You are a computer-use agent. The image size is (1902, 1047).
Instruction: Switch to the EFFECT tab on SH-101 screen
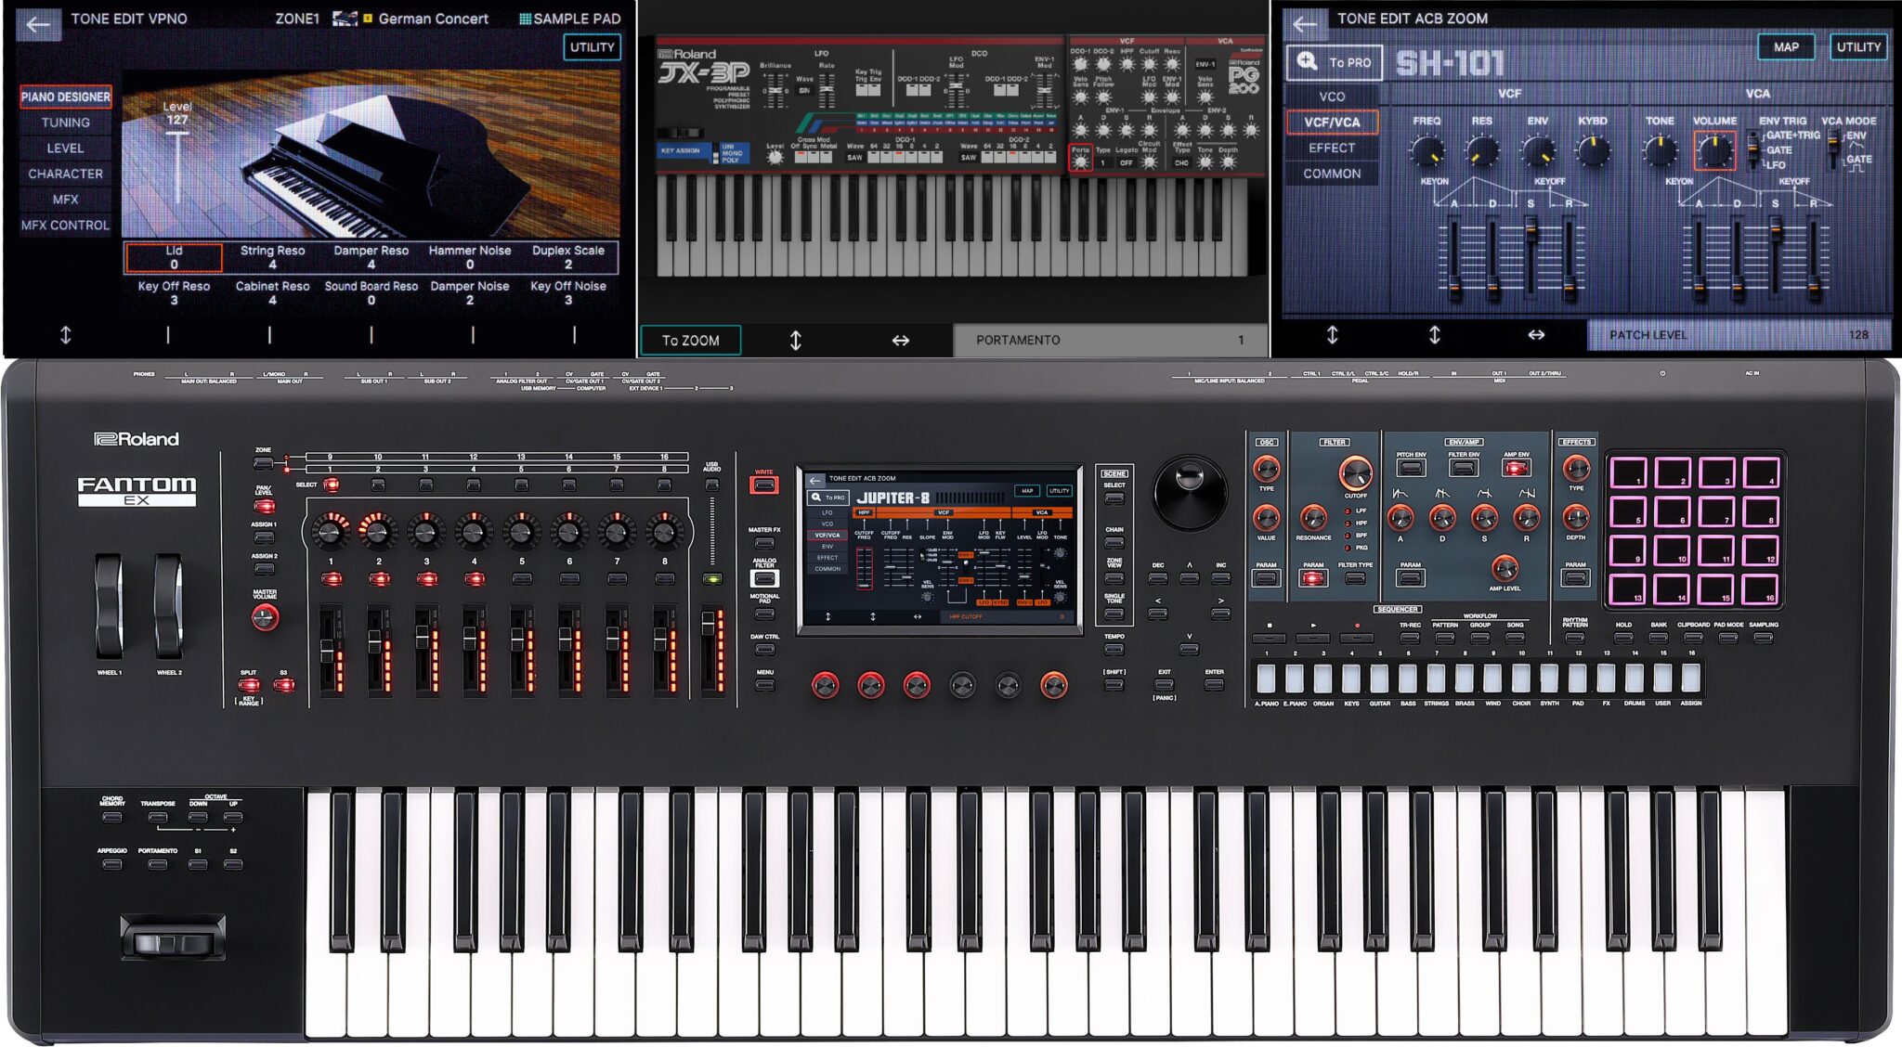(x=1332, y=148)
